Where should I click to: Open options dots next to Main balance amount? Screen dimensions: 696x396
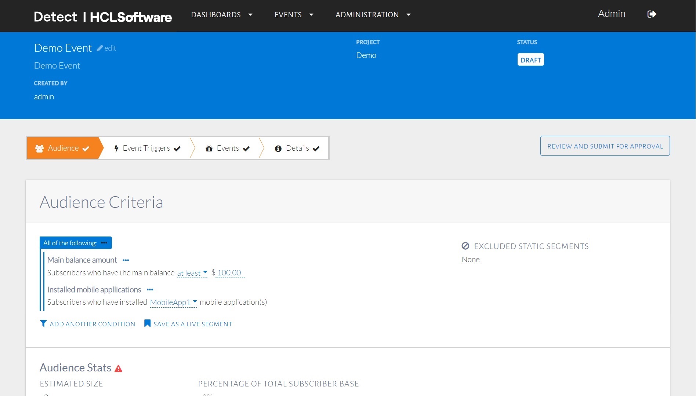126,260
